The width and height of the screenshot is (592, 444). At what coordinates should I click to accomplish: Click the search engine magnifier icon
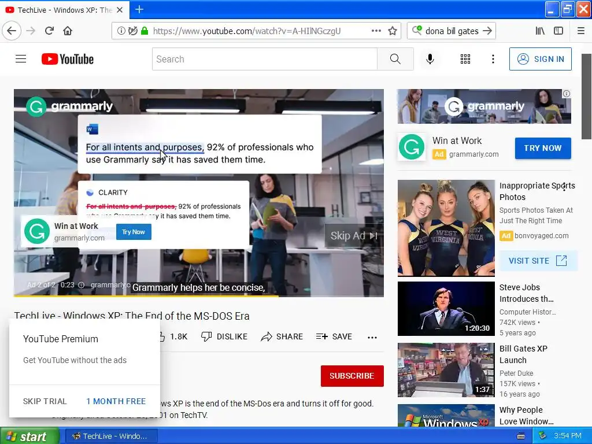pyautogui.click(x=416, y=30)
